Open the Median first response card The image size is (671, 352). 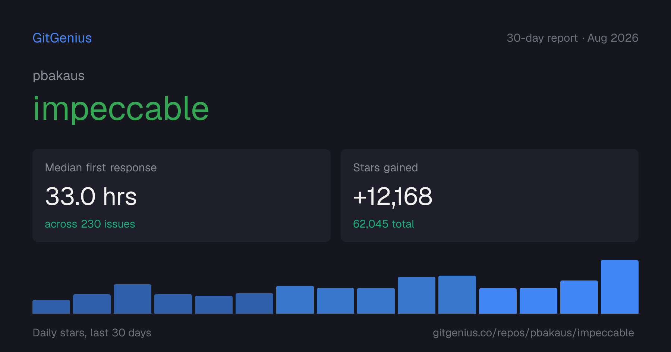[x=182, y=196]
